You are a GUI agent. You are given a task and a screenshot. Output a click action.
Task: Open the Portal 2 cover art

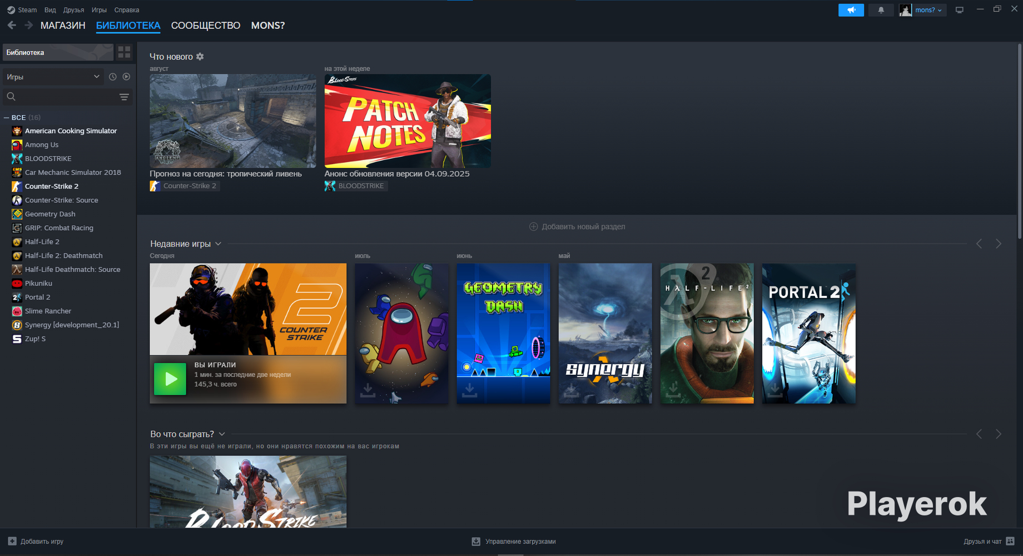(808, 334)
